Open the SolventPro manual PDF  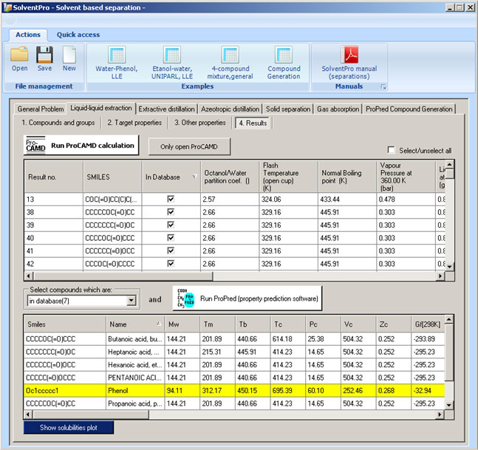click(x=349, y=55)
